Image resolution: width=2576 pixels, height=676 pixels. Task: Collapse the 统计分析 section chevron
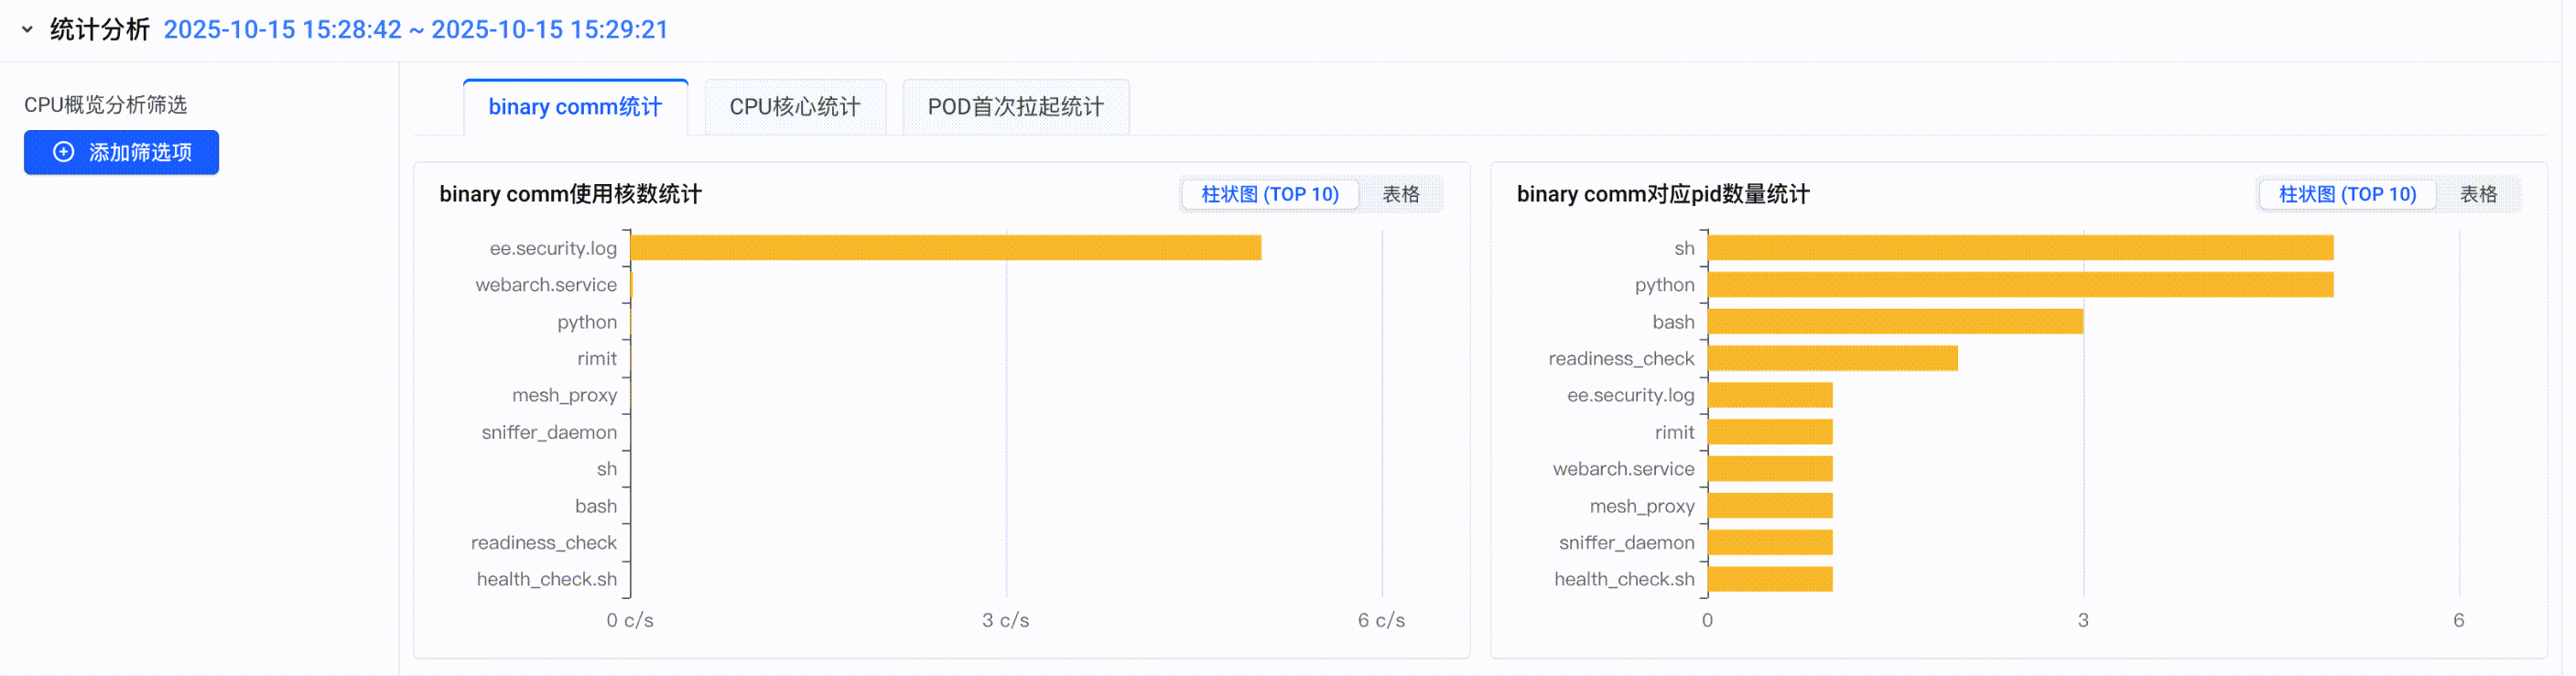click(27, 30)
